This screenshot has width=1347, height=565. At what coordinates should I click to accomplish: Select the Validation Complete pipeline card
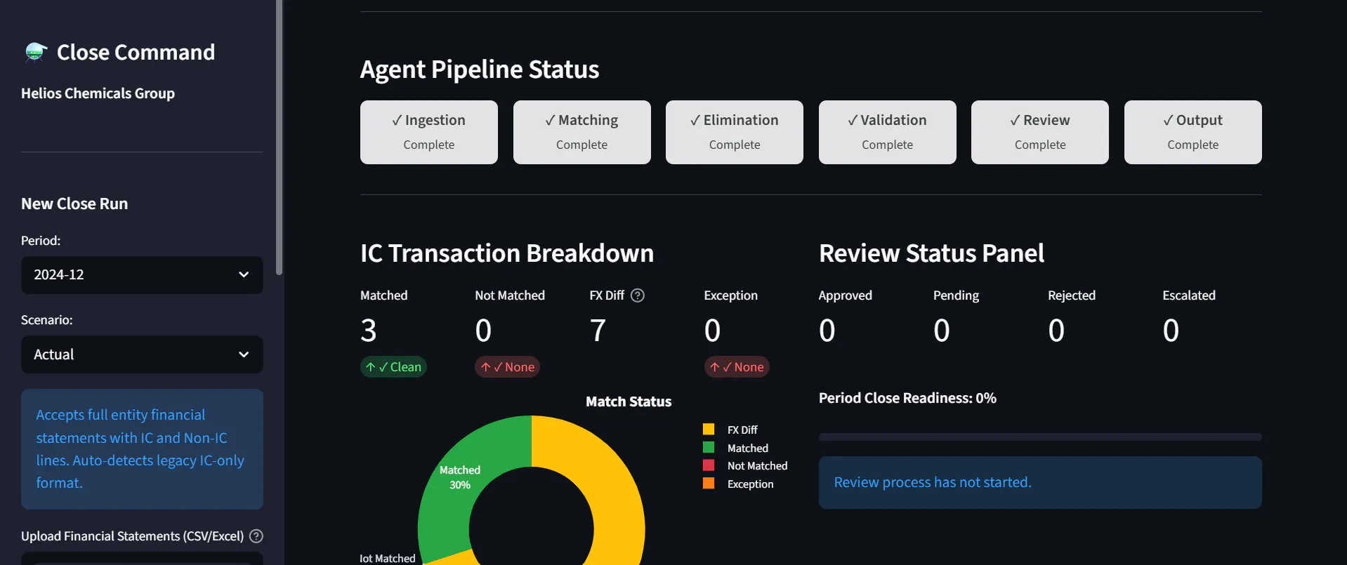coord(888,132)
